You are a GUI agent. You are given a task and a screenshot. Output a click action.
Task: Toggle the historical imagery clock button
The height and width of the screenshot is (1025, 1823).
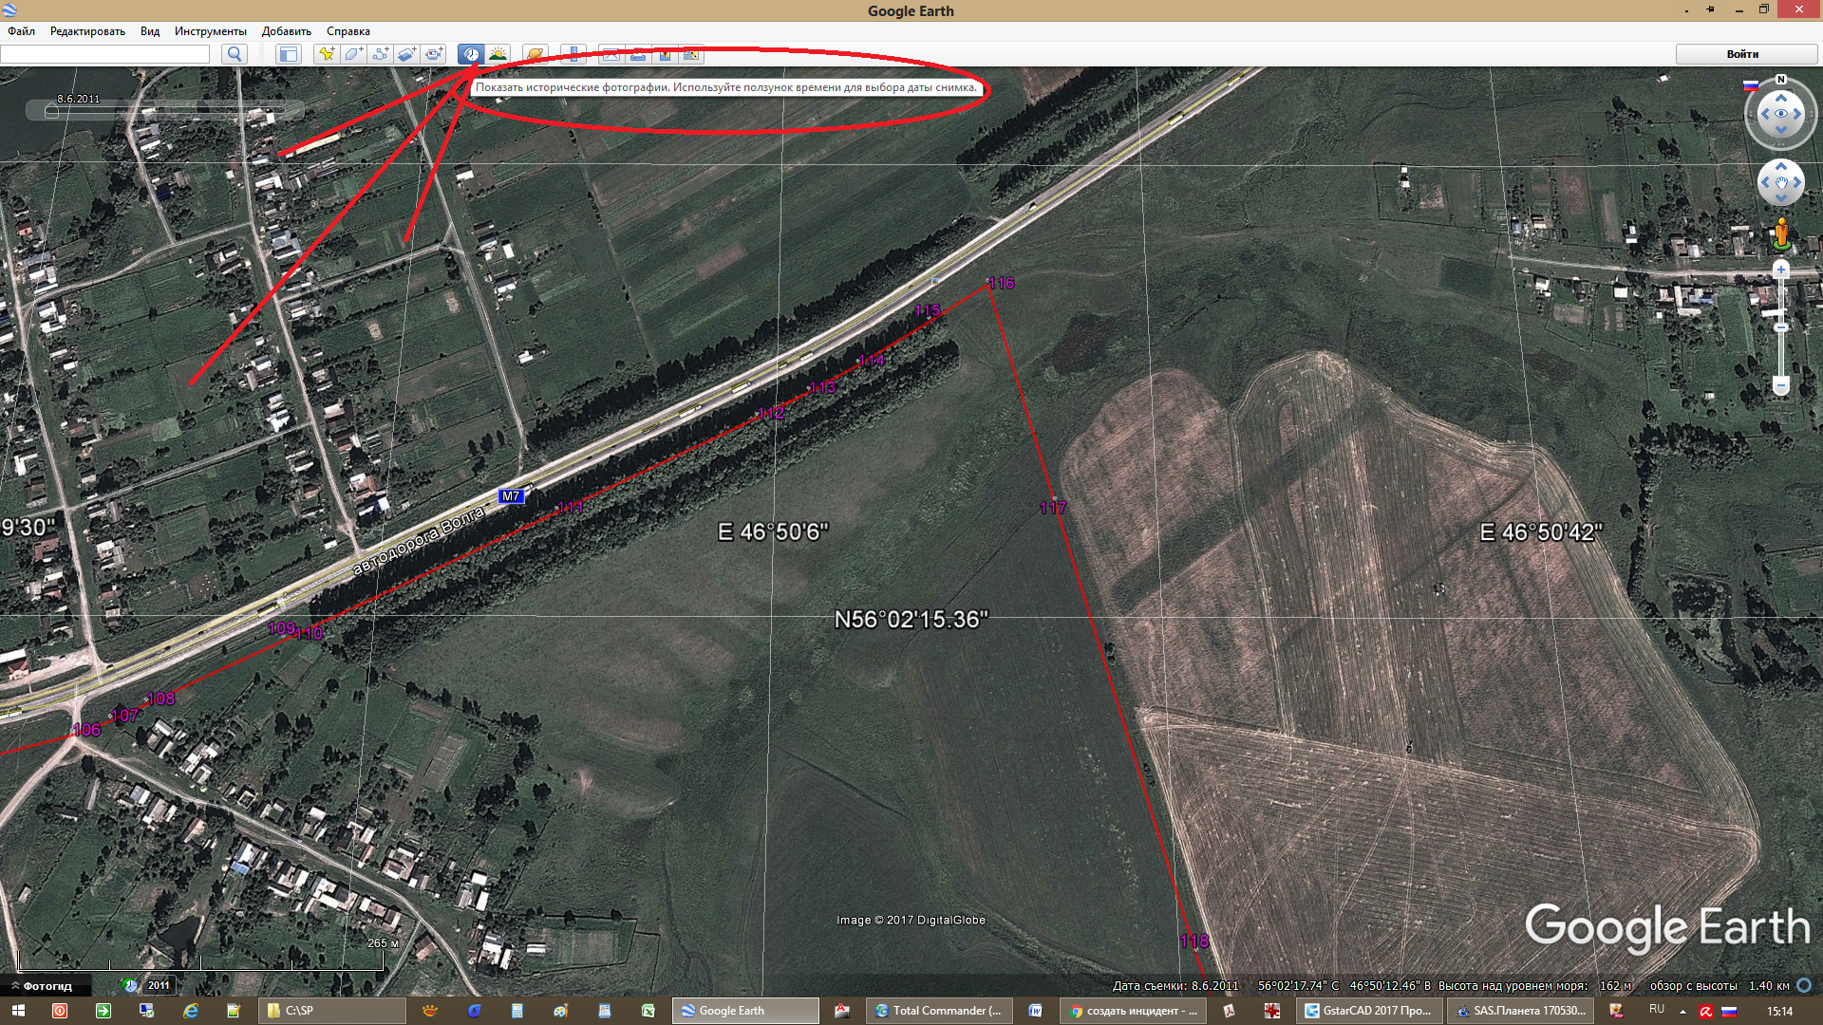[x=471, y=54]
